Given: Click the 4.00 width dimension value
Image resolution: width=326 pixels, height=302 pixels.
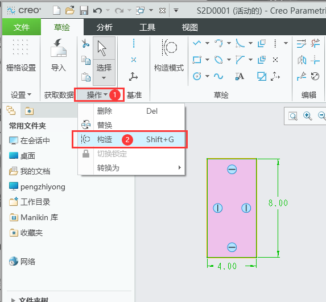Looking at the screenshot, I should [x=227, y=266].
